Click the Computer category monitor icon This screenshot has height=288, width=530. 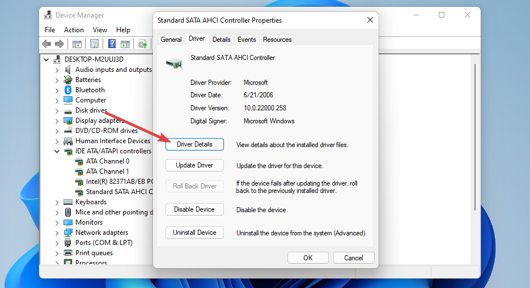coord(68,100)
